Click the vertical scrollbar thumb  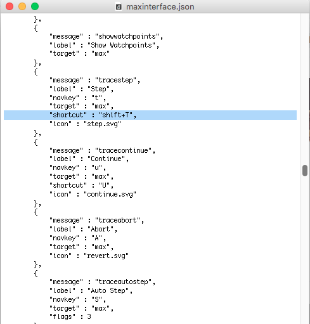point(305,171)
